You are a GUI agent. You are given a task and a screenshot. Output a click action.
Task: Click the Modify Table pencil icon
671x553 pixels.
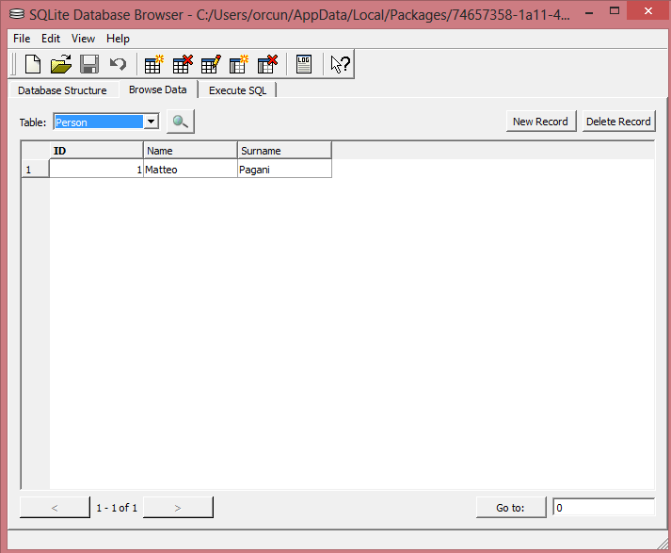point(211,65)
